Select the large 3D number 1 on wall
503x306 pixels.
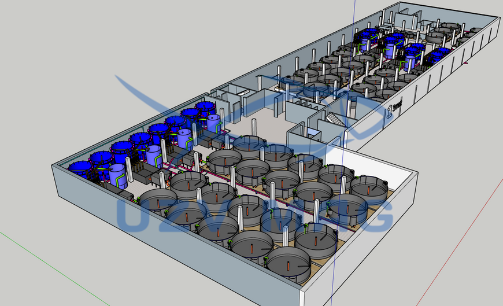(x=389, y=112)
